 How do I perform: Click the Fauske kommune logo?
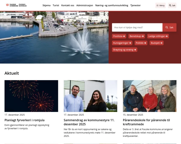pos(16,5)
